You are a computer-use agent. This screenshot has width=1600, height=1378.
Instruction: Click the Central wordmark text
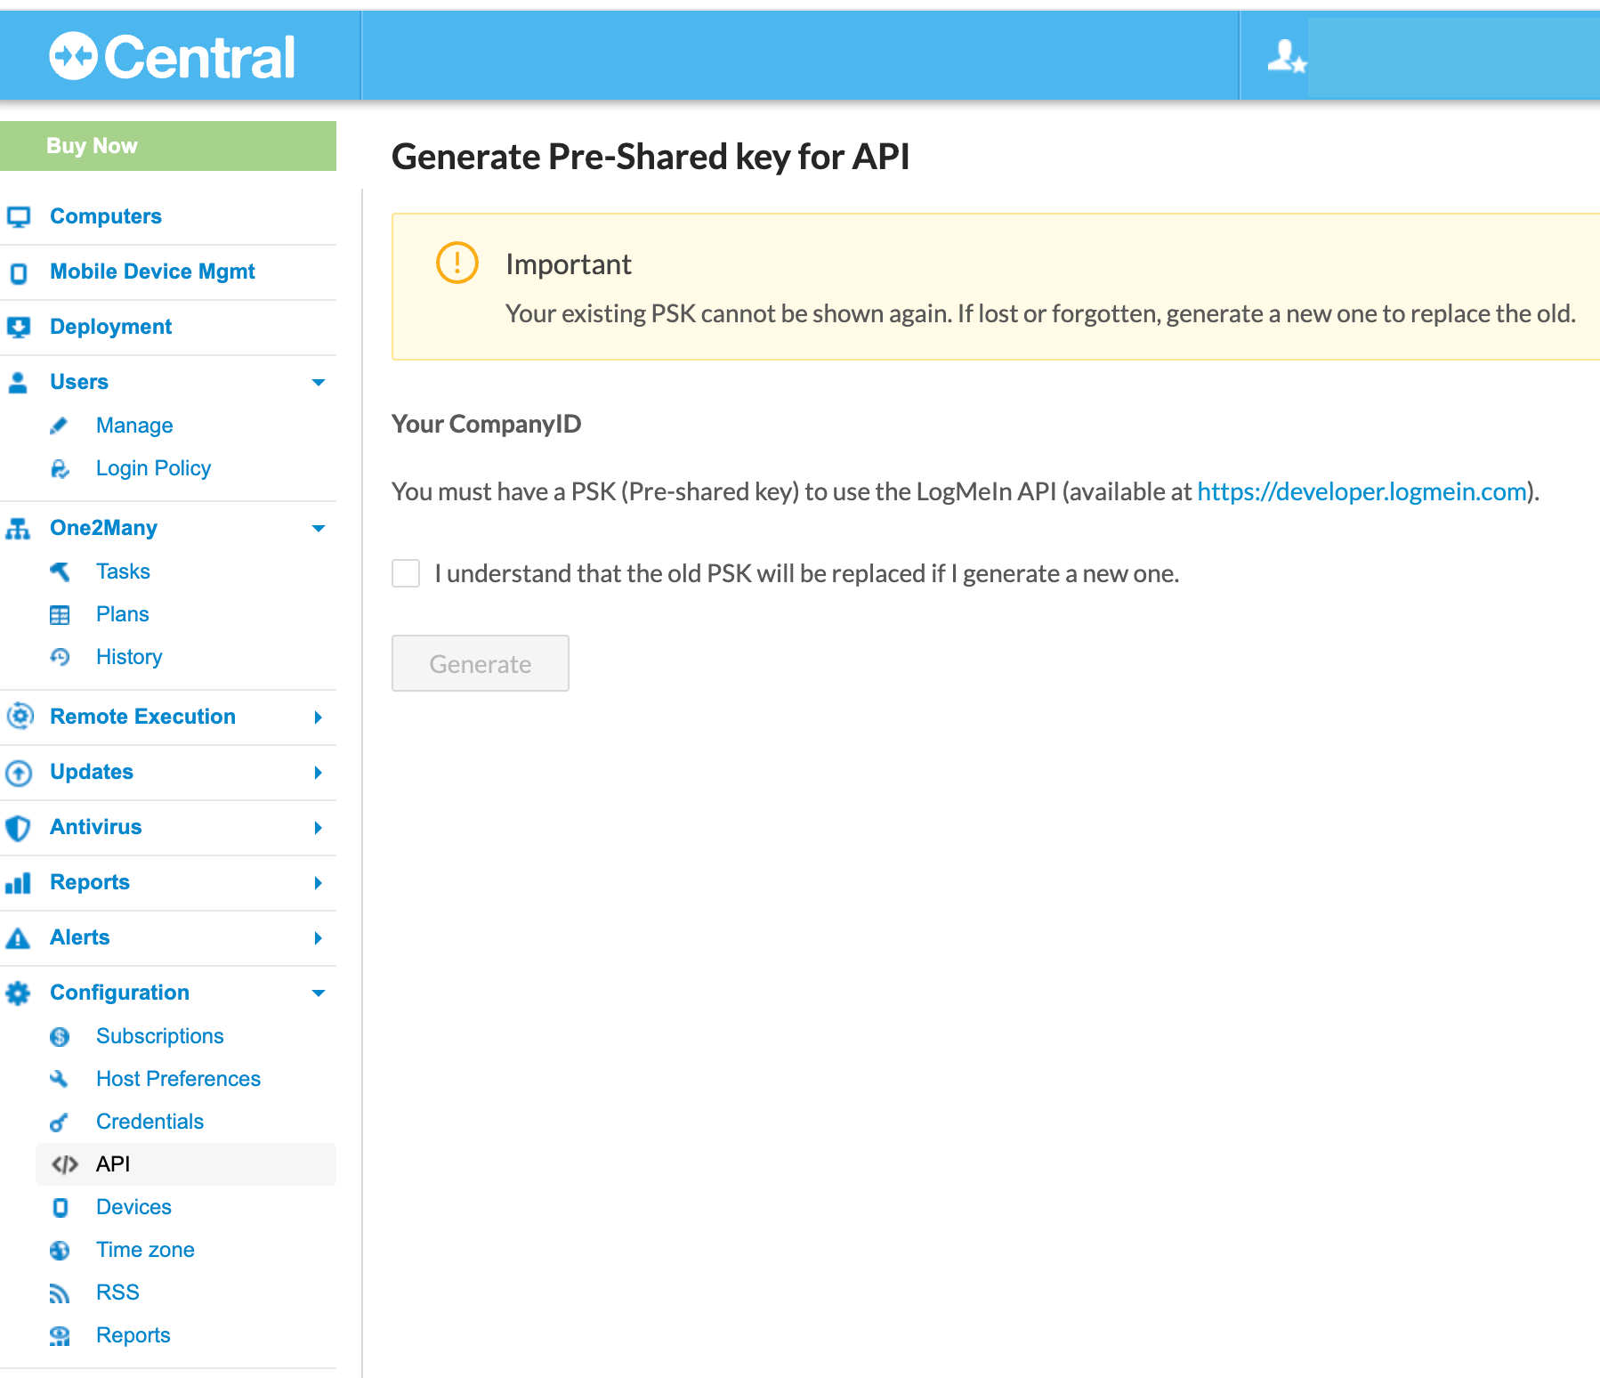click(x=199, y=58)
